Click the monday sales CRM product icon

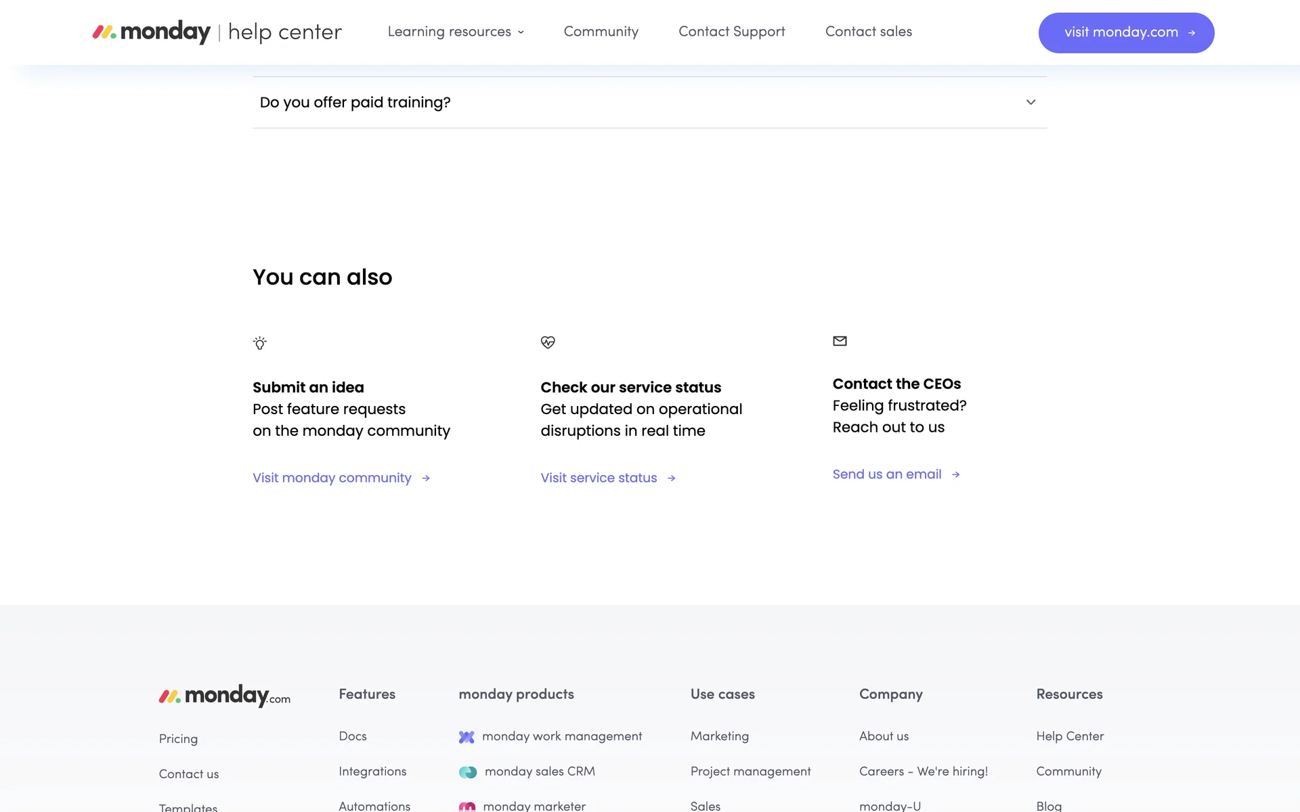coord(468,772)
